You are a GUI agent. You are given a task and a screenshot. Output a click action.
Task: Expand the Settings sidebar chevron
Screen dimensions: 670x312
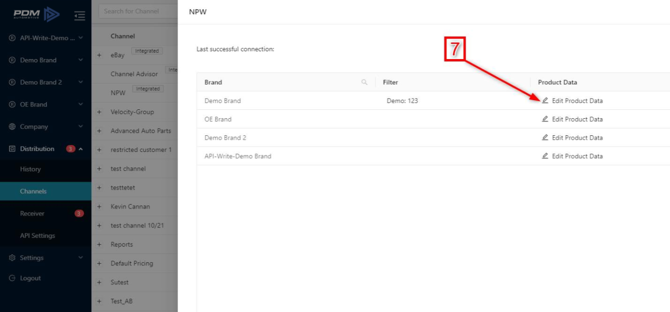81,258
